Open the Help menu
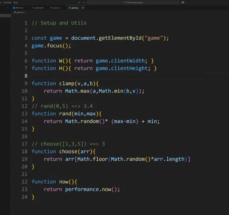229x215 pixels. pos(16,2)
